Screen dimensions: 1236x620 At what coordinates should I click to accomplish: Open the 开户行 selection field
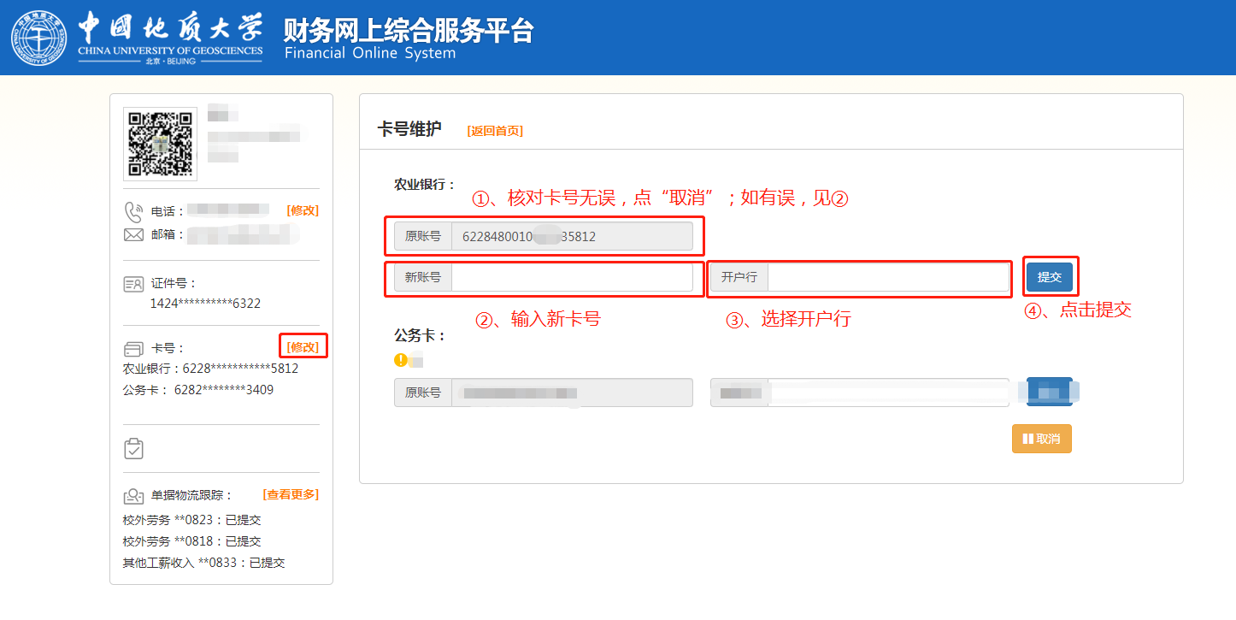pyautogui.click(x=889, y=277)
